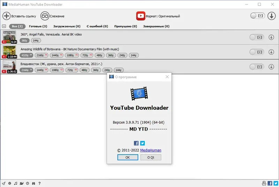Select the Все (3) filter tab
279x187 pixels.
[x=17, y=26]
